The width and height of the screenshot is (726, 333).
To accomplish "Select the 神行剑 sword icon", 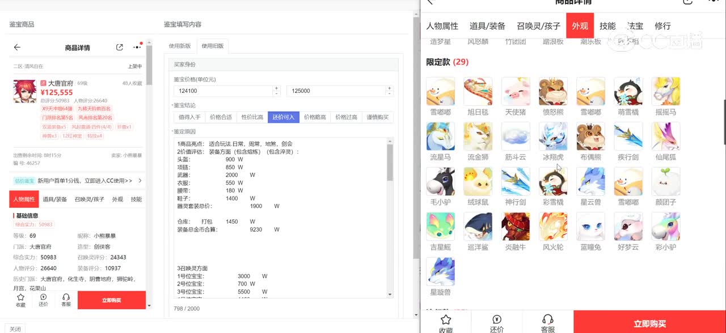I will click(x=516, y=181).
